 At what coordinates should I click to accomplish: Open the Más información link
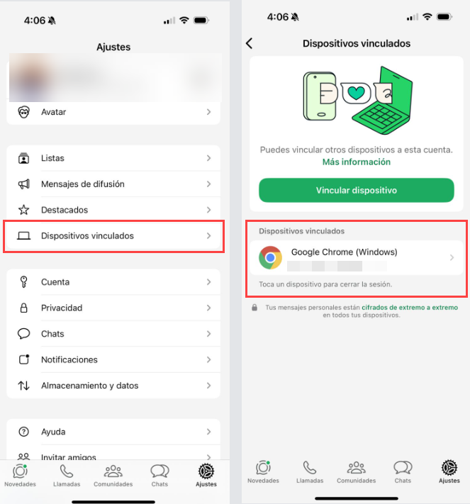[356, 162]
